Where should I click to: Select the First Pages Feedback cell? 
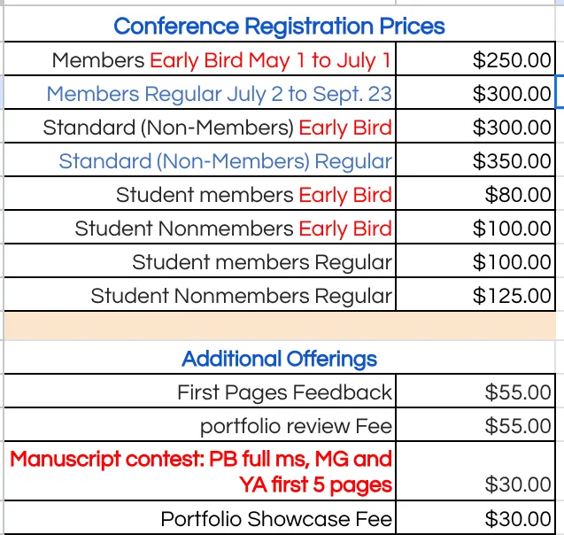(x=284, y=392)
